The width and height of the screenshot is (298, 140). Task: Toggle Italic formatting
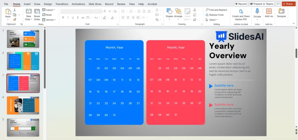pyautogui.click(x=68, y=17)
